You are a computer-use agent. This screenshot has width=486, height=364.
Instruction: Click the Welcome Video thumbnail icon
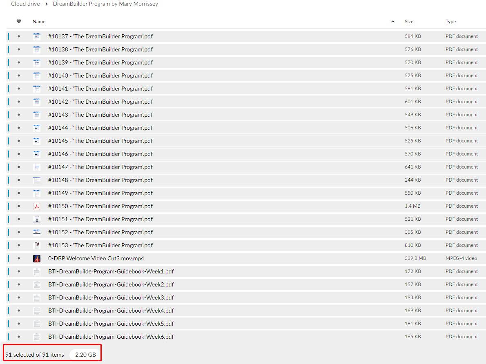click(37, 258)
